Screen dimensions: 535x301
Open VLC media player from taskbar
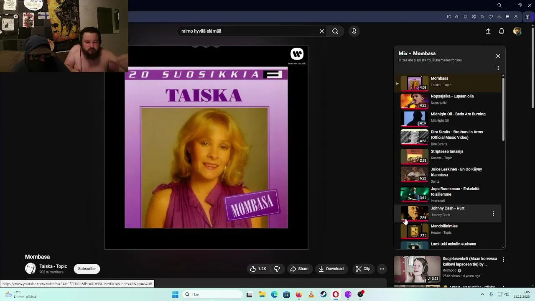pyautogui.click(x=311, y=294)
